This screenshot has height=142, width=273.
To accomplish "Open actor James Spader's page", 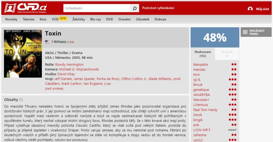I will click(84, 79).
